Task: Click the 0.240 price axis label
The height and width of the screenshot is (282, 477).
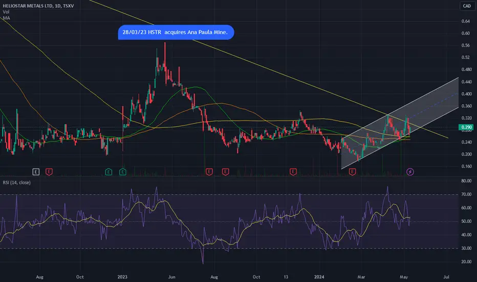Action: click(x=467, y=142)
